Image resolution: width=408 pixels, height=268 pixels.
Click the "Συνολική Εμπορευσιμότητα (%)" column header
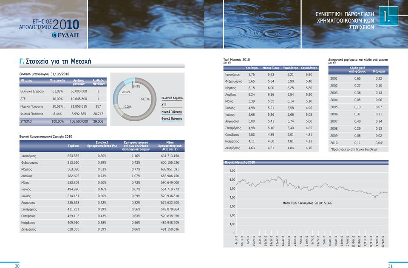coord(102,144)
